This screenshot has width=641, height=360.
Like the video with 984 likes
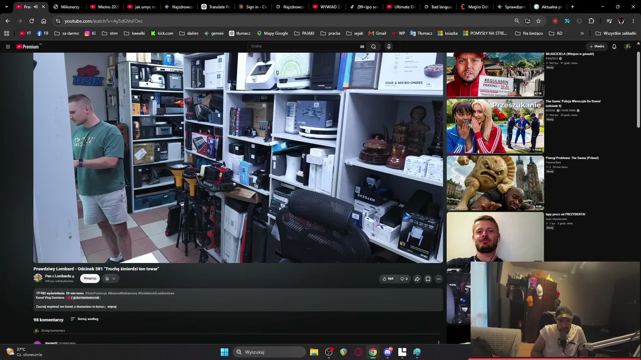388,279
